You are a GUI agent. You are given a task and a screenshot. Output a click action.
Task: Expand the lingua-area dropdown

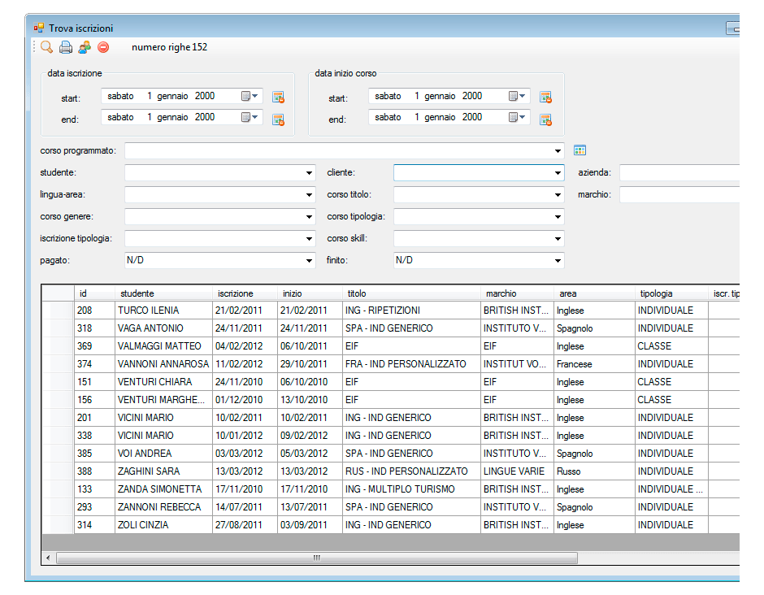309,195
